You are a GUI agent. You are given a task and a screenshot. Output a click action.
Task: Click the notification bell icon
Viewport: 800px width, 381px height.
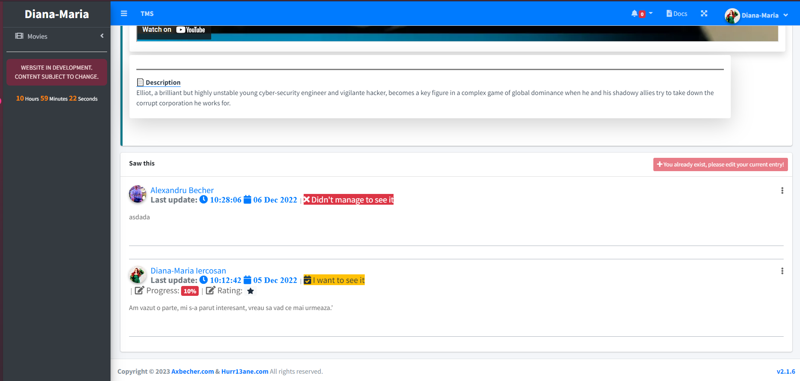coord(634,13)
